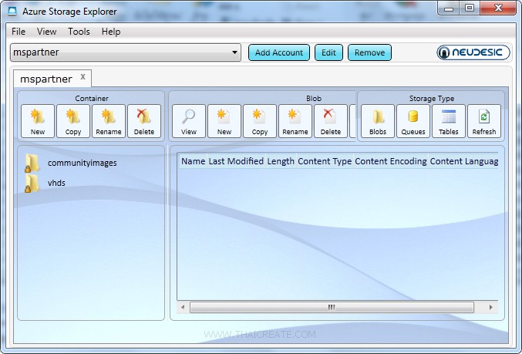The height and width of the screenshot is (354, 522).
Task: Click the Remove account button
Action: pyautogui.click(x=369, y=52)
